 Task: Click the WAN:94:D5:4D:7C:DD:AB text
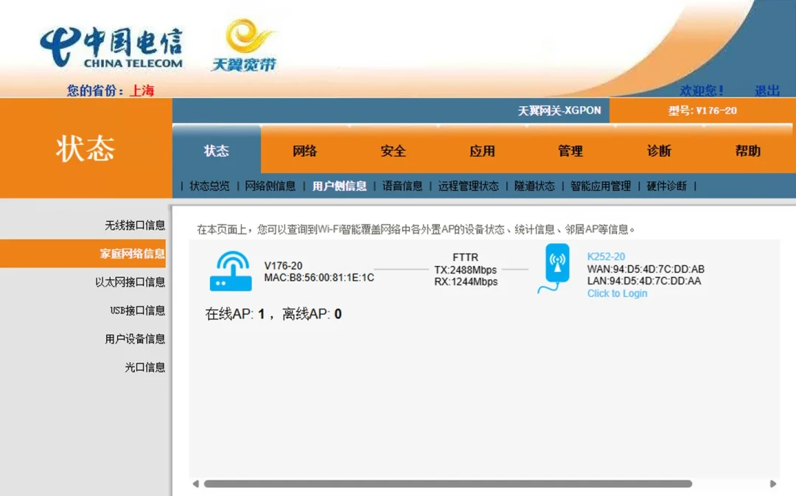tap(646, 269)
